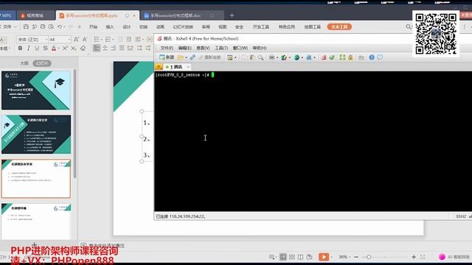Open the Xshell open-session folder dropdown arrow
The image size is (472, 265).
pyautogui.click(x=186, y=57)
